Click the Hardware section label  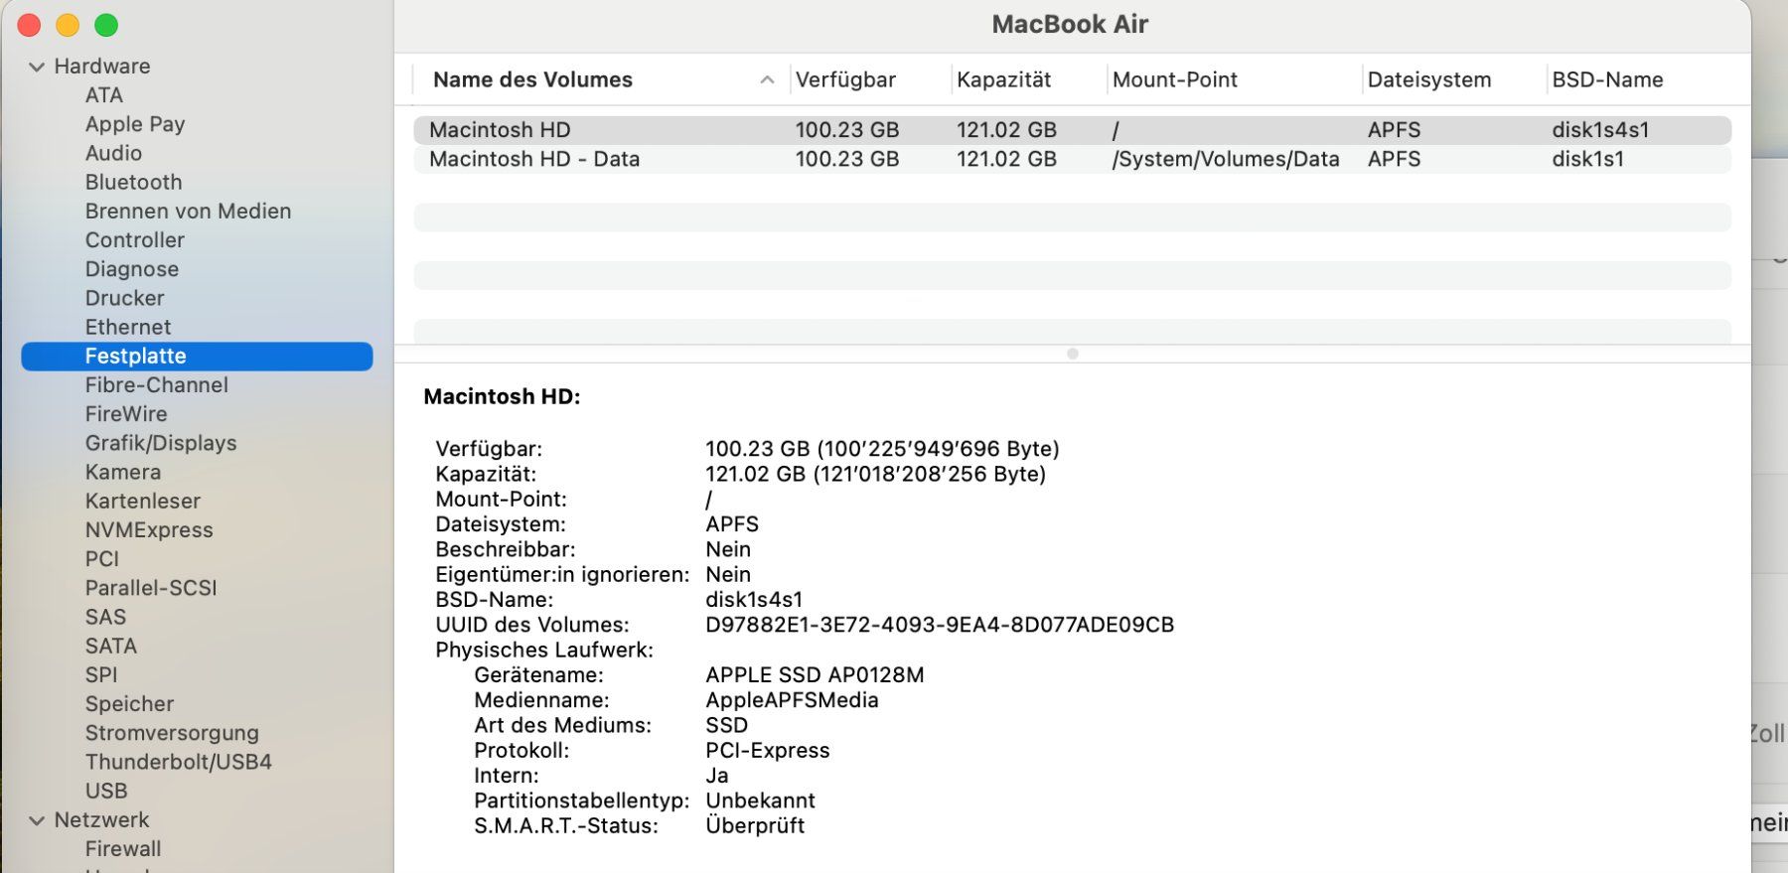pyautogui.click(x=101, y=67)
